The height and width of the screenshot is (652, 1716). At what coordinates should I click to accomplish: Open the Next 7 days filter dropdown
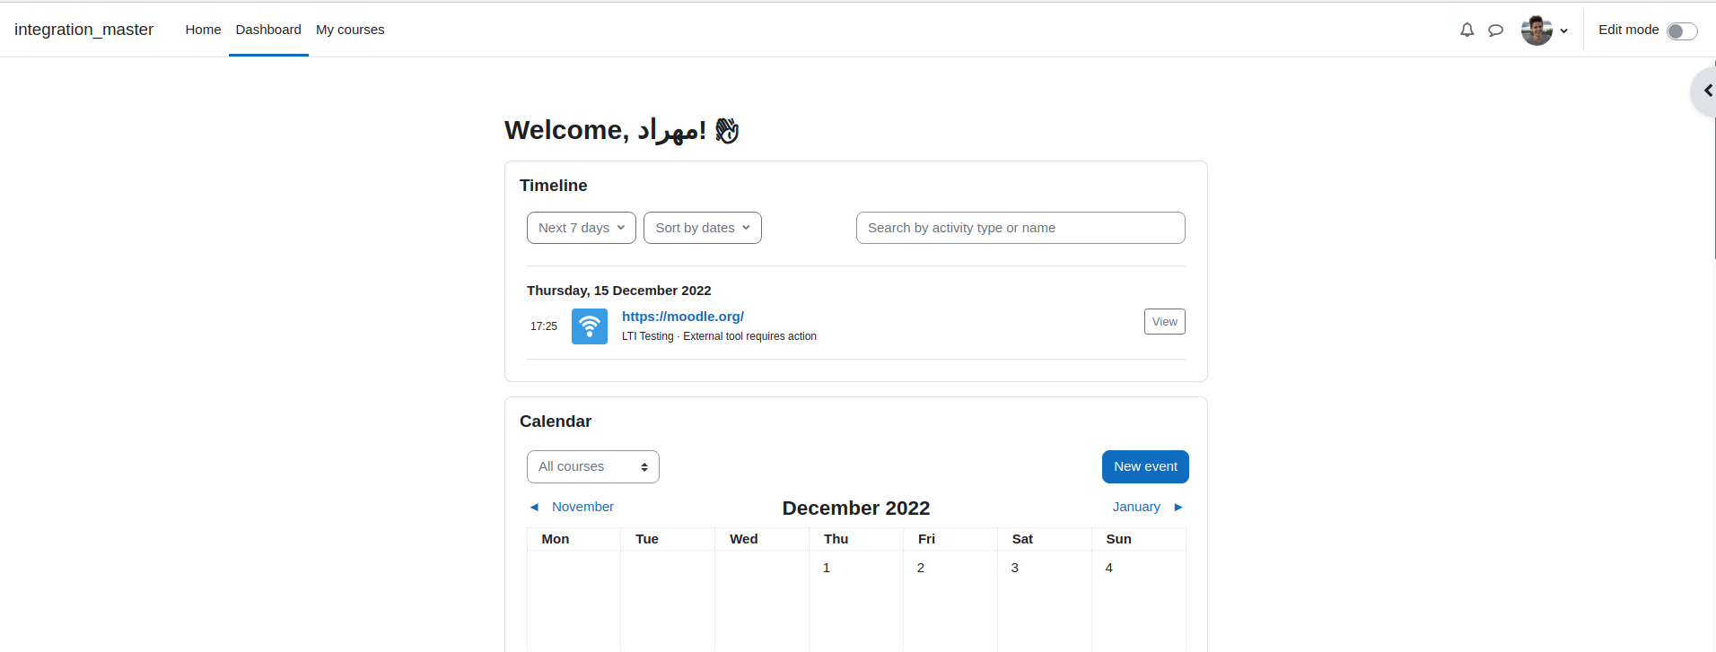(582, 228)
